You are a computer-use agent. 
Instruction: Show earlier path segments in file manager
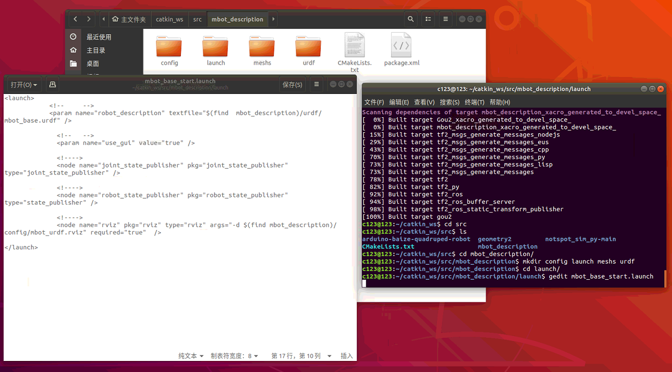(x=104, y=19)
